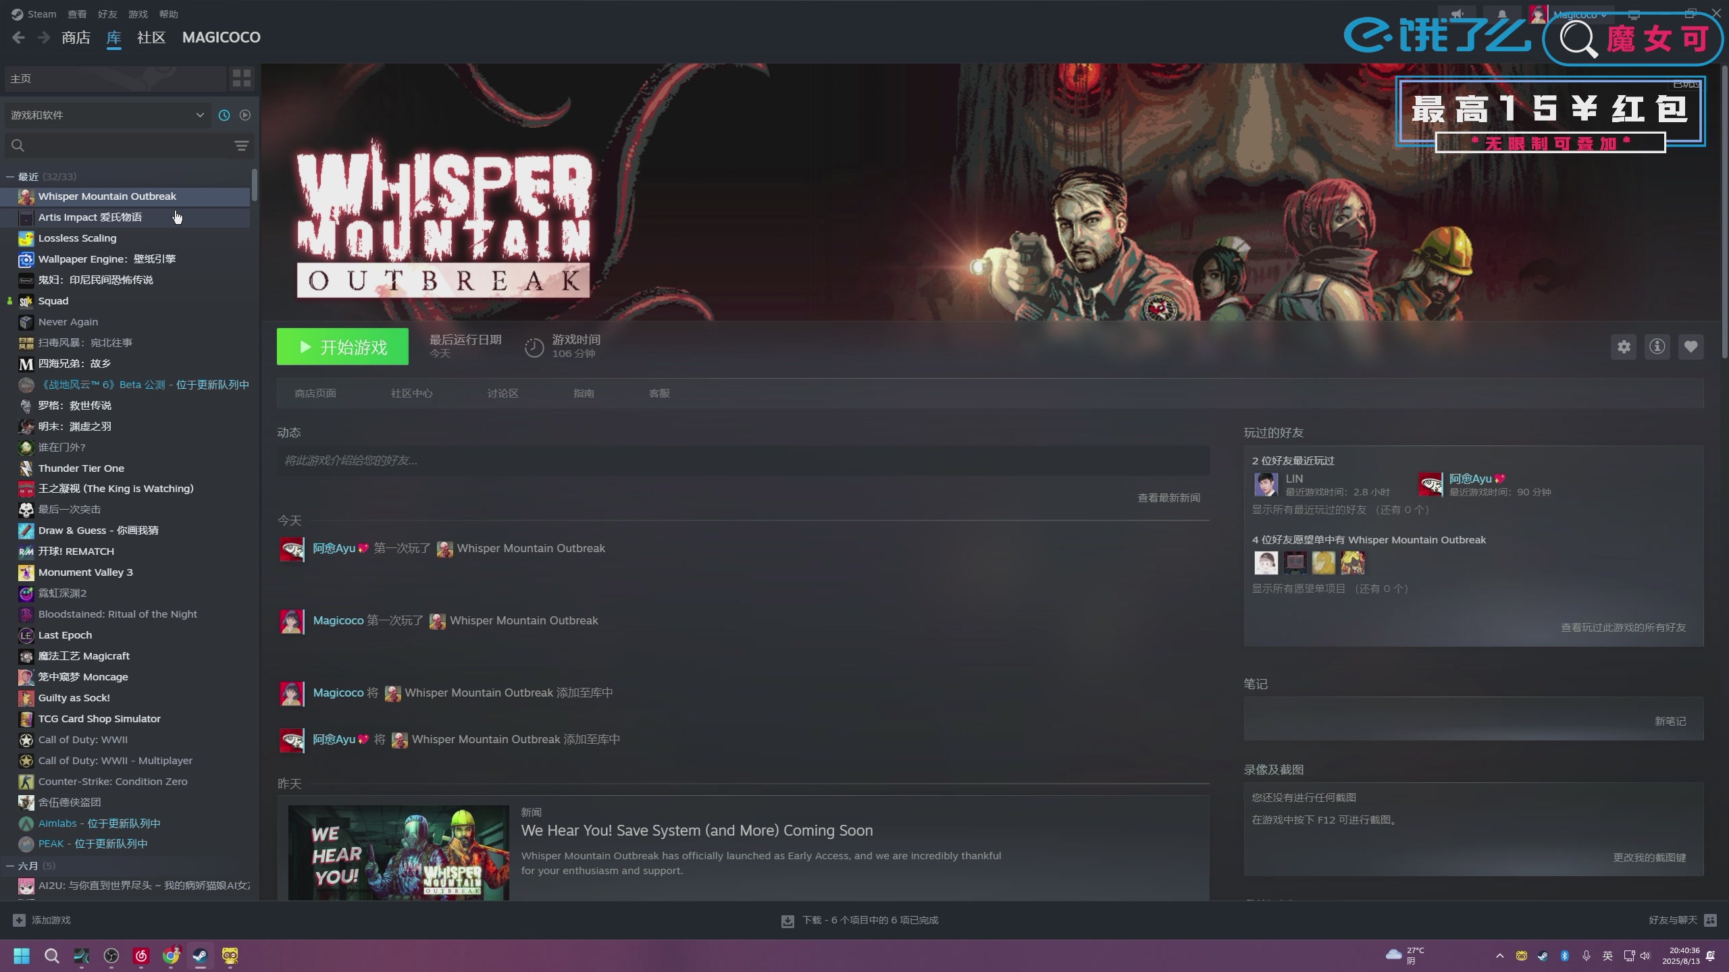Open Steam announcements megaphone icon
Viewport: 1729px width, 972px height.
click(1457, 14)
